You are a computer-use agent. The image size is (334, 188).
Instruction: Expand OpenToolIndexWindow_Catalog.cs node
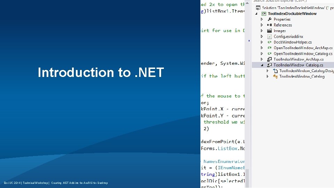pyautogui.click(x=262, y=54)
